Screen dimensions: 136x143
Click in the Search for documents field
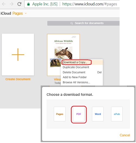(x=83, y=23)
